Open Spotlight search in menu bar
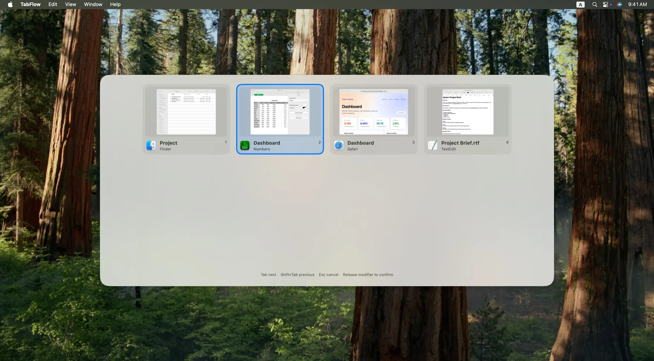 pos(595,4)
